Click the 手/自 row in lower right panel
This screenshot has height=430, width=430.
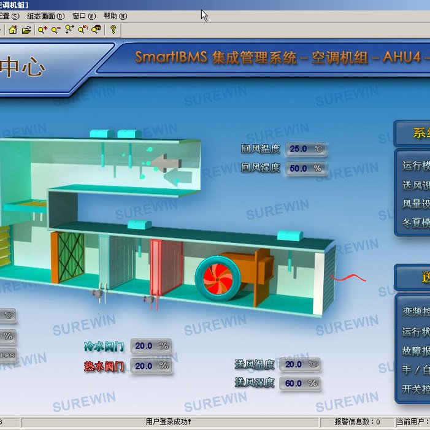click(x=416, y=370)
